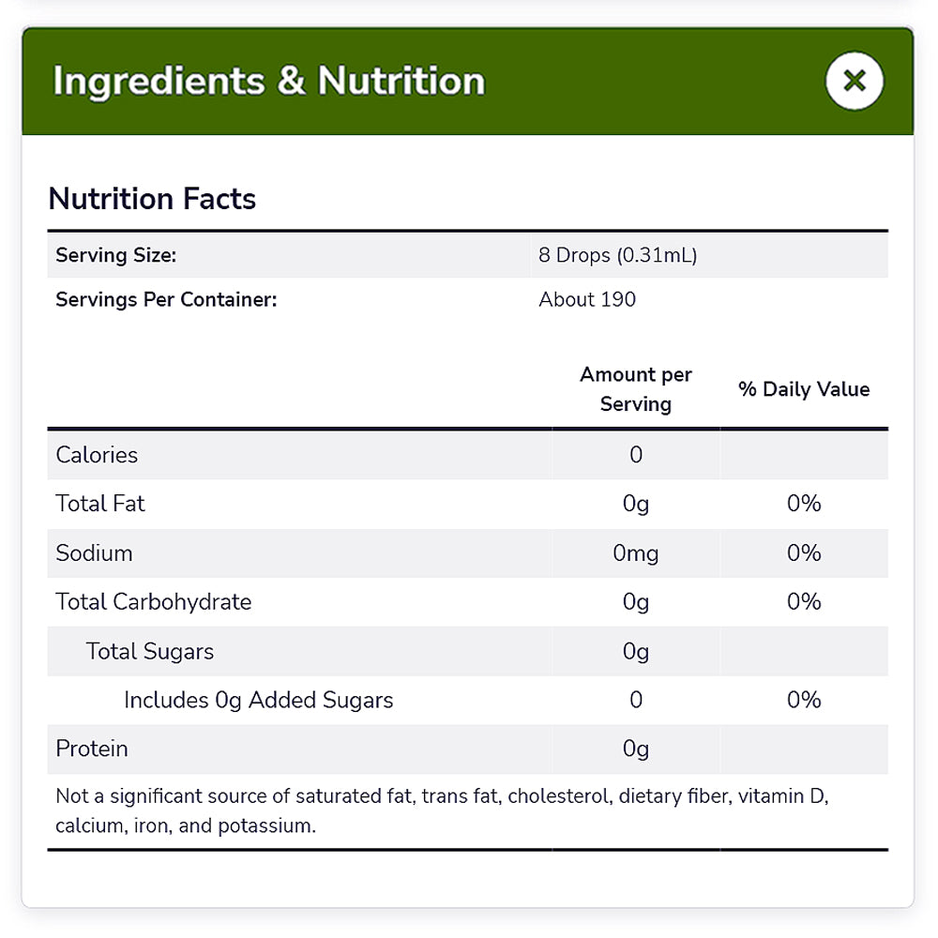Click the Nutrition Facts heading
This screenshot has width=938, height=938.
(x=152, y=199)
